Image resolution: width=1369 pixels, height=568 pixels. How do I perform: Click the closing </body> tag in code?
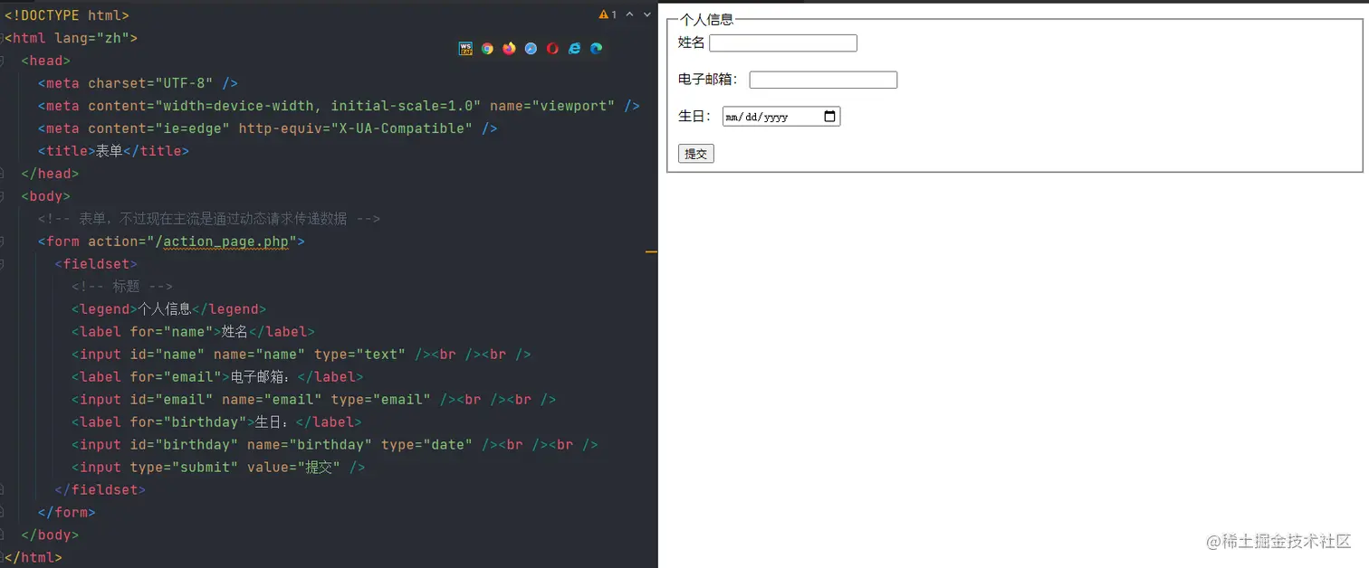[x=50, y=535]
